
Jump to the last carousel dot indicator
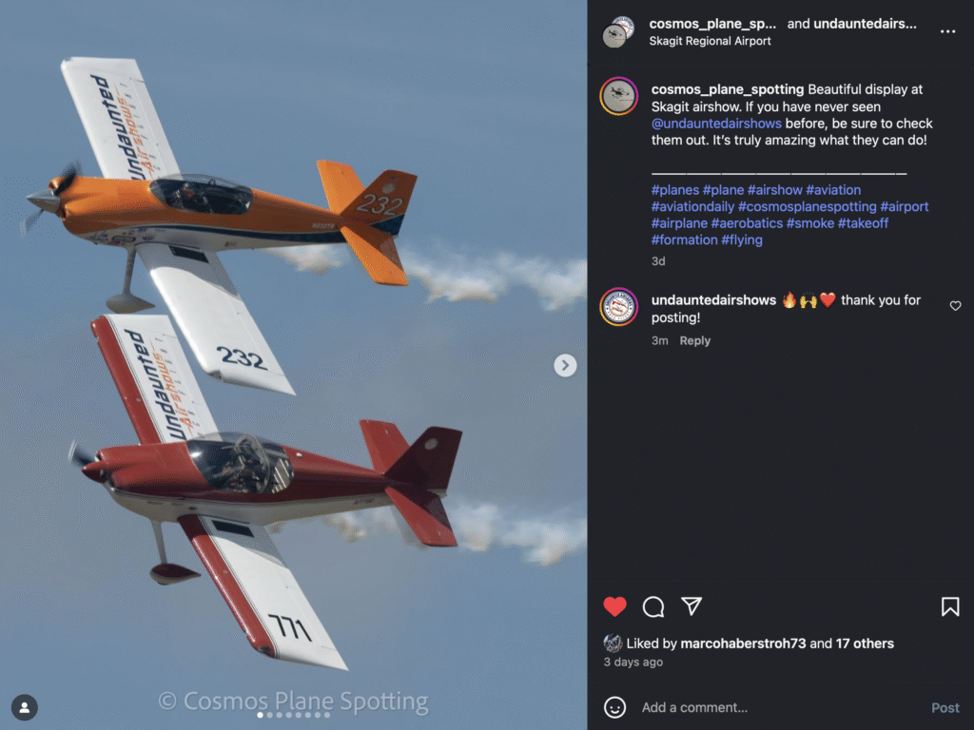tap(327, 715)
